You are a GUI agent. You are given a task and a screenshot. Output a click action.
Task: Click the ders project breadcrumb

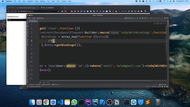pos(29,18)
